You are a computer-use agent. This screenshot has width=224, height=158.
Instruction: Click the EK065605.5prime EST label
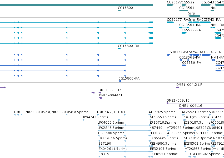tap(164, 139)
